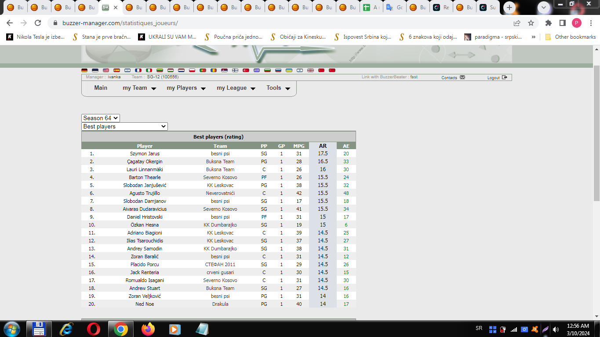
Task: Expand the my Team menu arrow
Action: (153, 88)
